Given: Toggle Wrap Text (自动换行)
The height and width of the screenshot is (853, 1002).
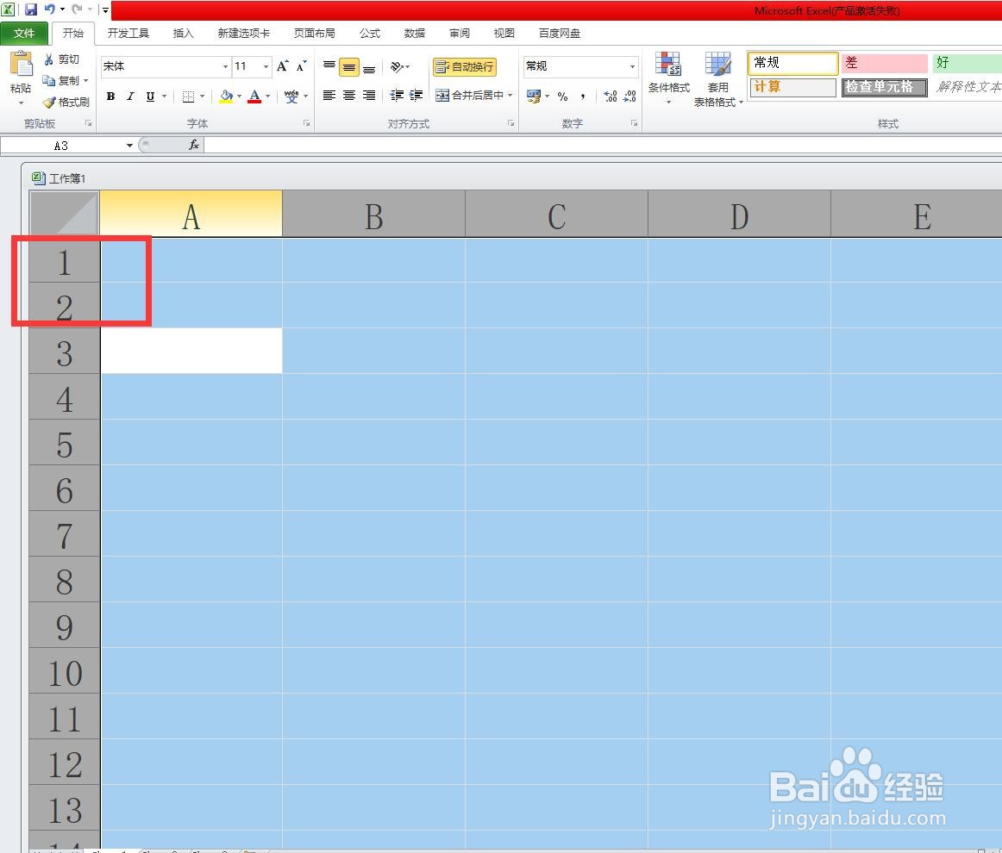Looking at the screenshot, I should point(465,66).
